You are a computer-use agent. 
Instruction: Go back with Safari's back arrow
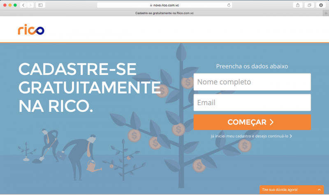(23, 5)
